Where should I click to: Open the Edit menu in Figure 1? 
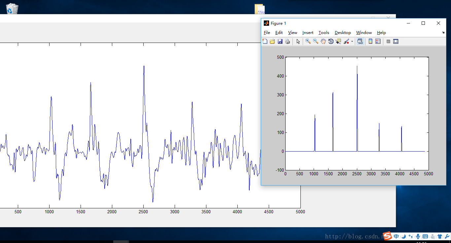tap(279, 33)
